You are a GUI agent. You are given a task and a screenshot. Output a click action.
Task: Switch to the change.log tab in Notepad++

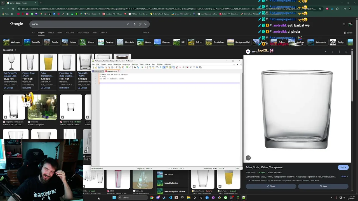pyautogui.click(x=98, y=71)
